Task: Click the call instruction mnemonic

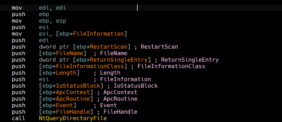Action: coord(19,118)
